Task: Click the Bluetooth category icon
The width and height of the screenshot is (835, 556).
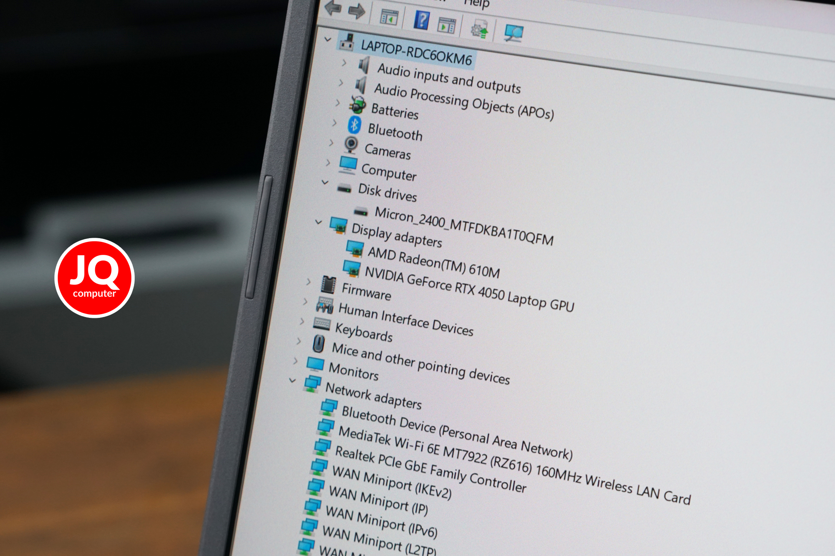Action: point(354,125)
